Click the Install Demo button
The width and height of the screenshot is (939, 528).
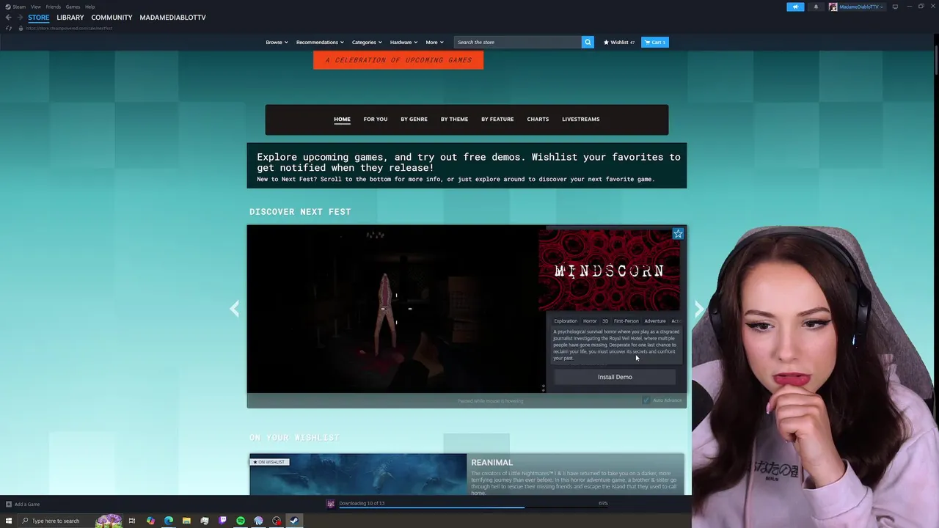615,377
